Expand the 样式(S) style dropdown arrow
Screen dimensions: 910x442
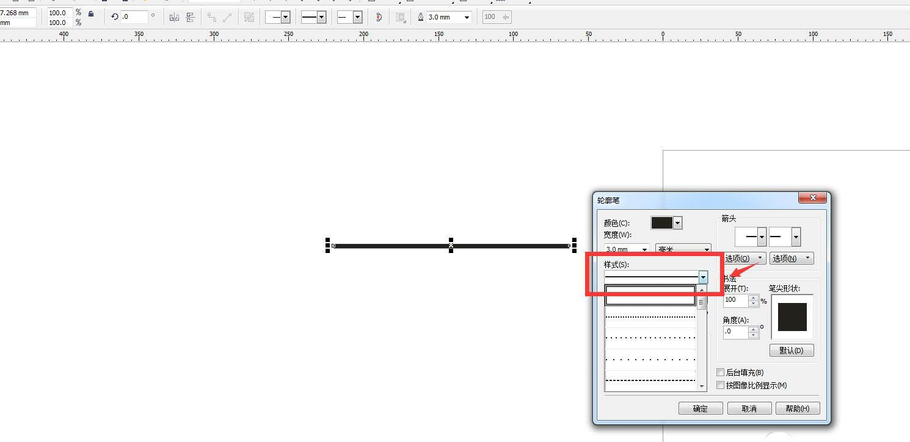tap(703, 277)
